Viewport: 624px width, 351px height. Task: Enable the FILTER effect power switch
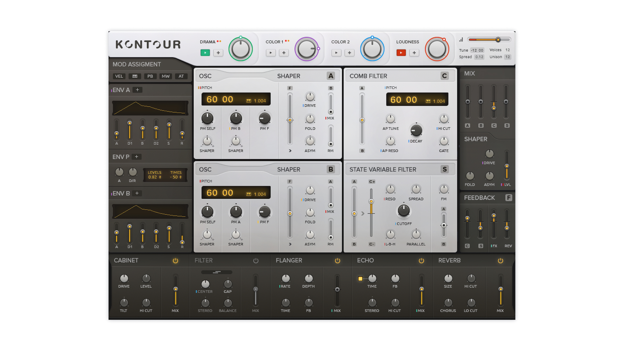[x=256, y=261]
